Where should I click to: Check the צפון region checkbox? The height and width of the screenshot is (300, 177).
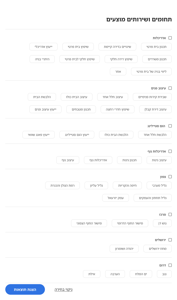pos(170,177)
